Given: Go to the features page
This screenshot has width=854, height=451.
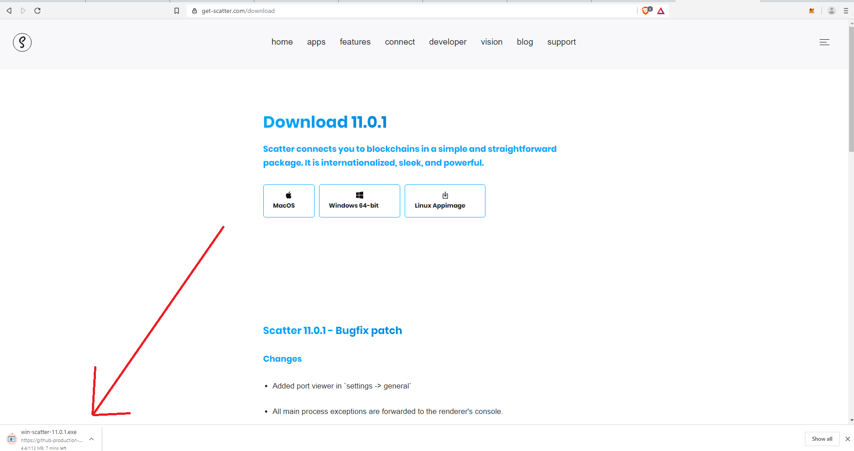Looking at the screenshot, I should 355,42.
